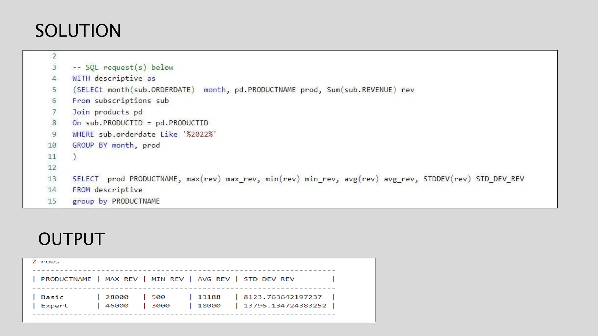Click the Expert average value 18000
The height and width of the screenshot is (336, 598).
pos(209,306)
